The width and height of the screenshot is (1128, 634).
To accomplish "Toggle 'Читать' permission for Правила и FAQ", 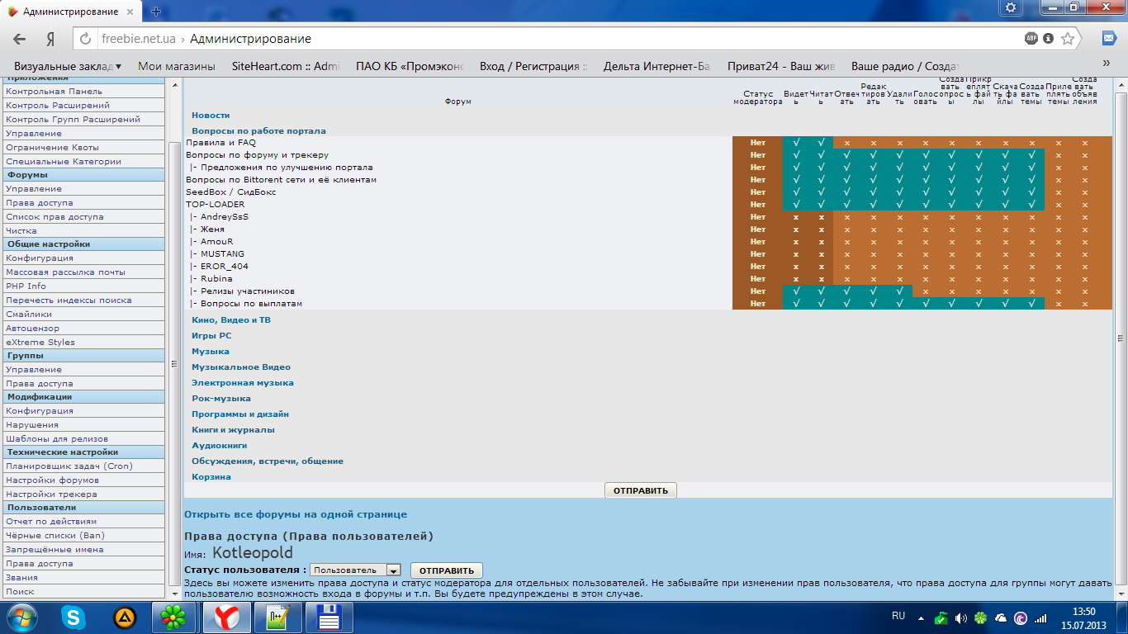I will pyautogui.click(x=821, y=143).
